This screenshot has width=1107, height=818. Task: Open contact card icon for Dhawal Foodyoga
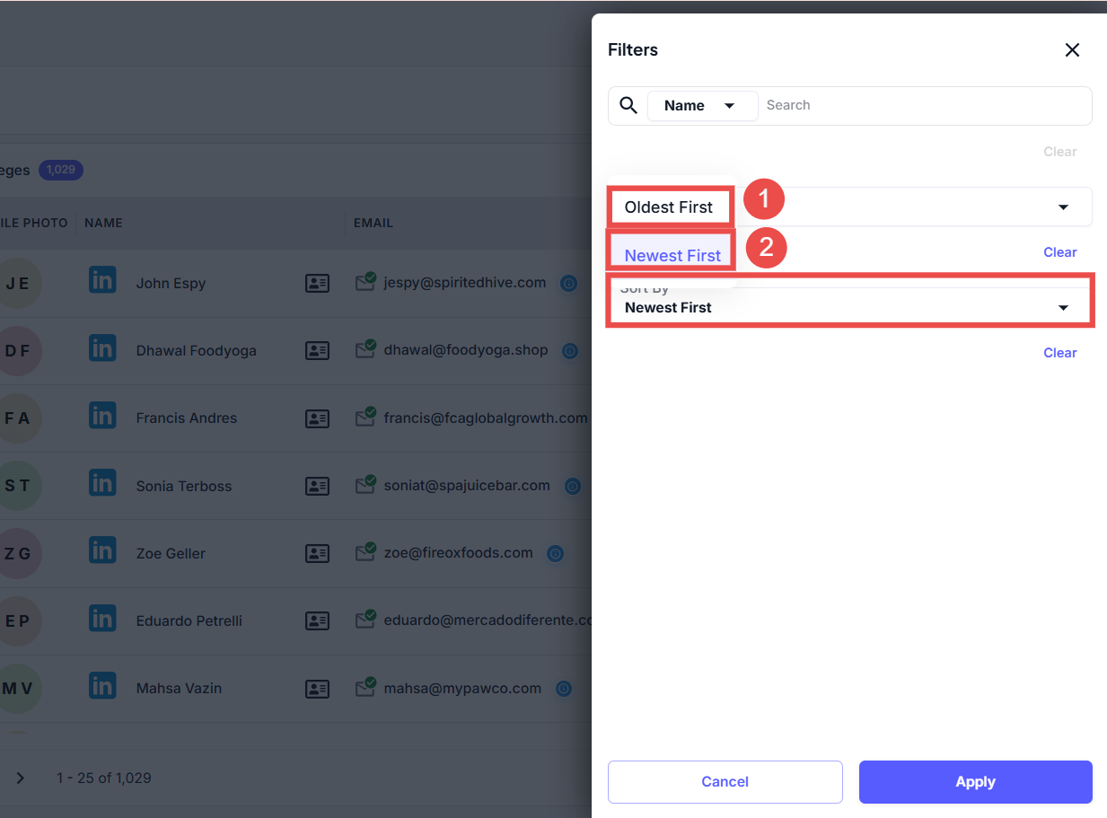click(317, 351)
